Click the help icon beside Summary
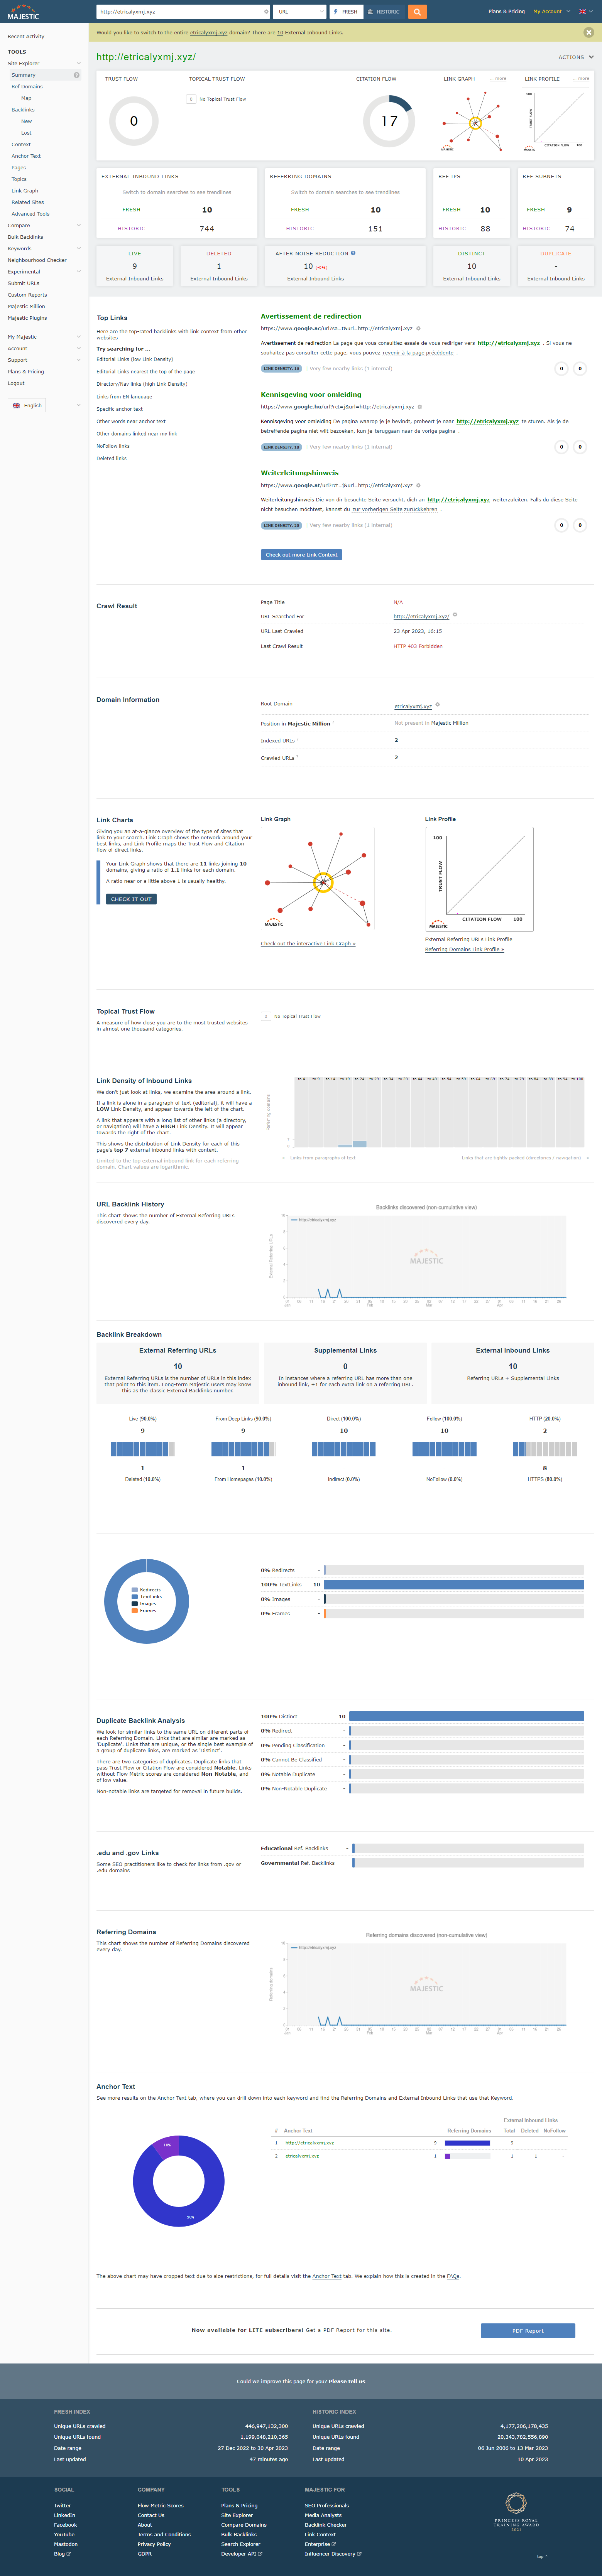Screen dimensions: 602x2576 [76, 75]
